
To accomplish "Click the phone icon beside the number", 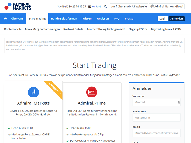I will (59, 6).
